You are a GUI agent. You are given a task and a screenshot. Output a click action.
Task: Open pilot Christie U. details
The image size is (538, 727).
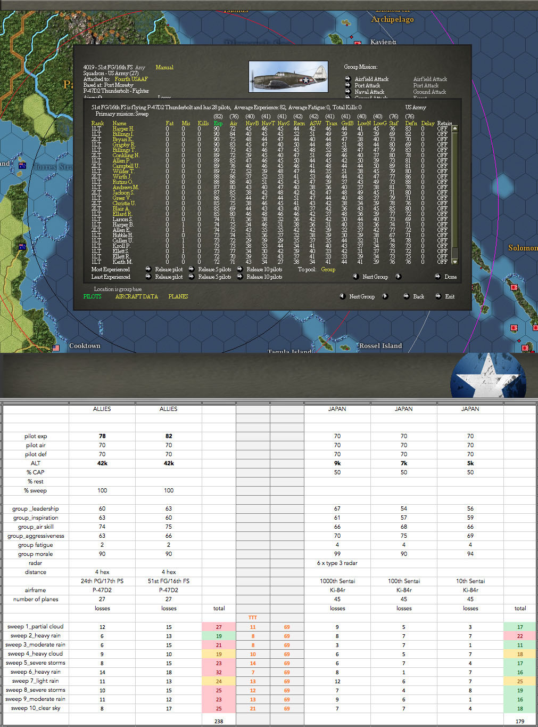tap(124, 203)
